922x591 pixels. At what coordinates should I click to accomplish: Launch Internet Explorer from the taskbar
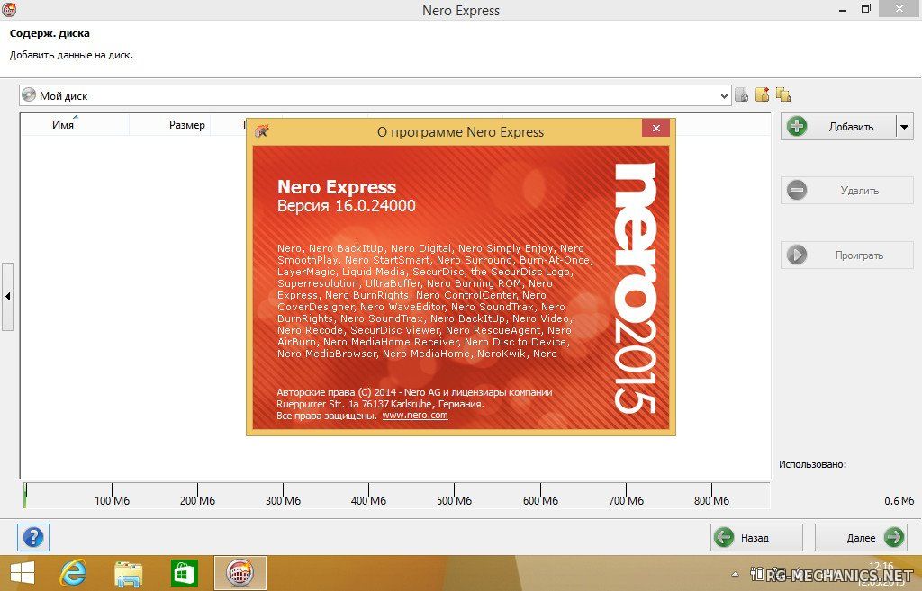(x=73, y=573)
